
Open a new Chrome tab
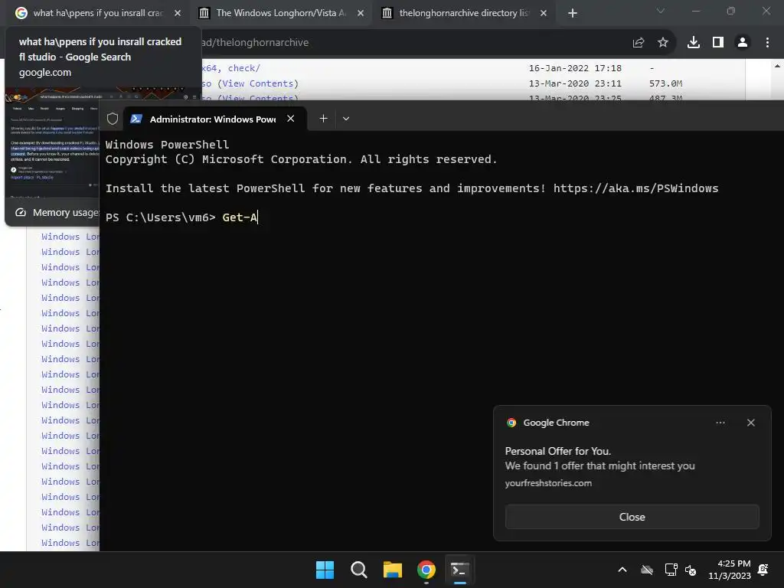pyautogui.click(x=573, y=13)
